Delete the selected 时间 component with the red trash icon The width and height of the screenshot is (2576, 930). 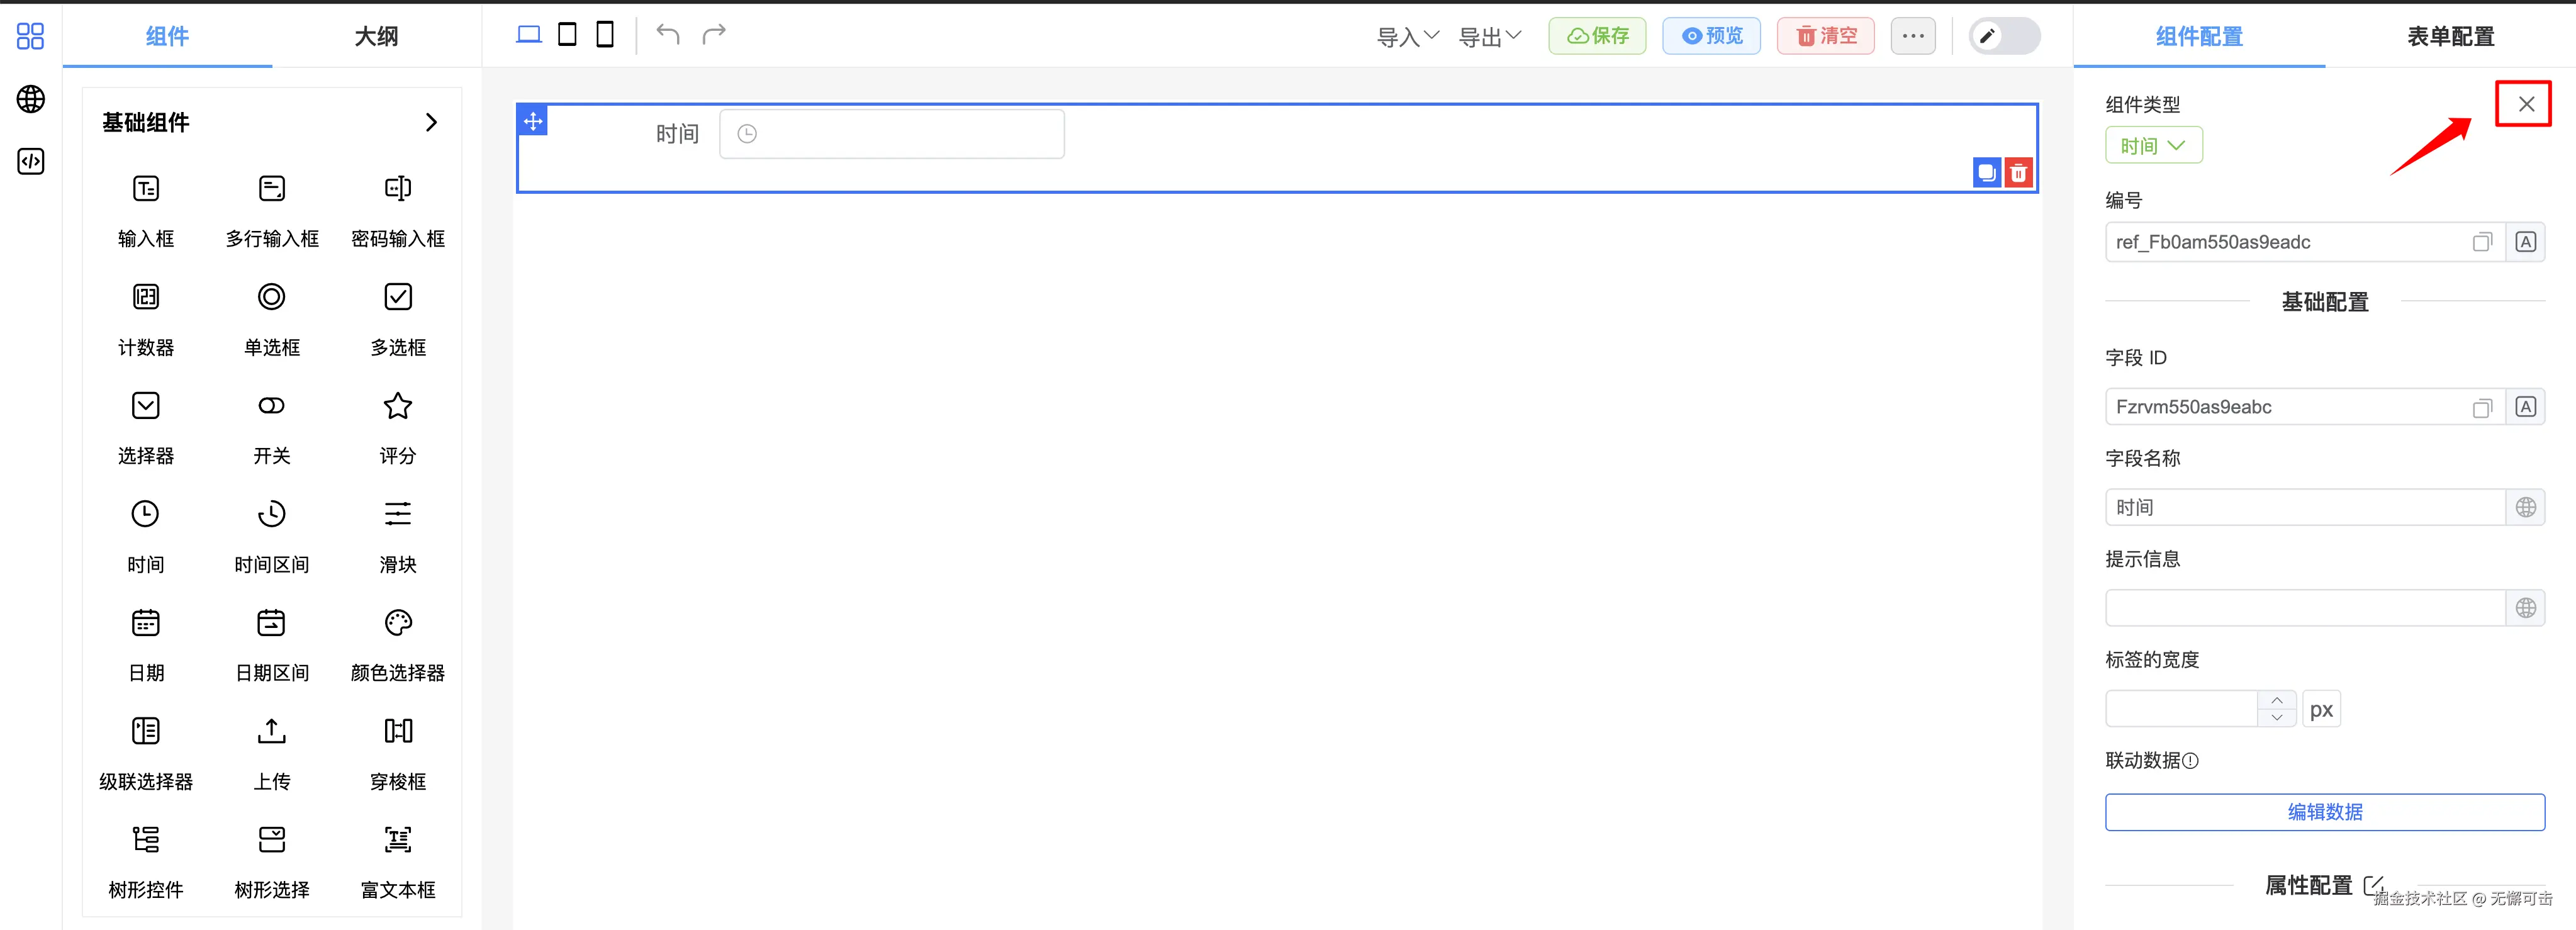tap(2019, 173)
